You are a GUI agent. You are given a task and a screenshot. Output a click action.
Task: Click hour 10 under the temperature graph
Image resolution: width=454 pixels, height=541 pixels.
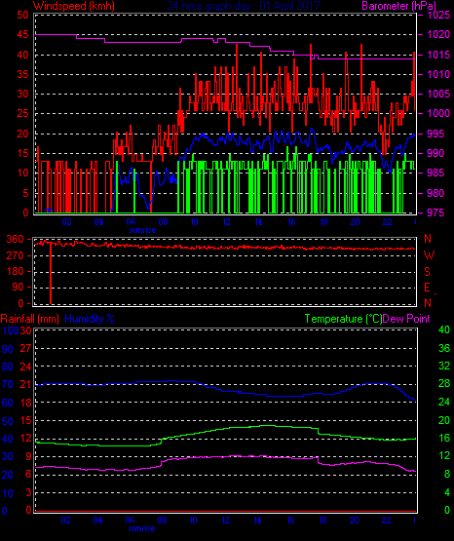193,521
